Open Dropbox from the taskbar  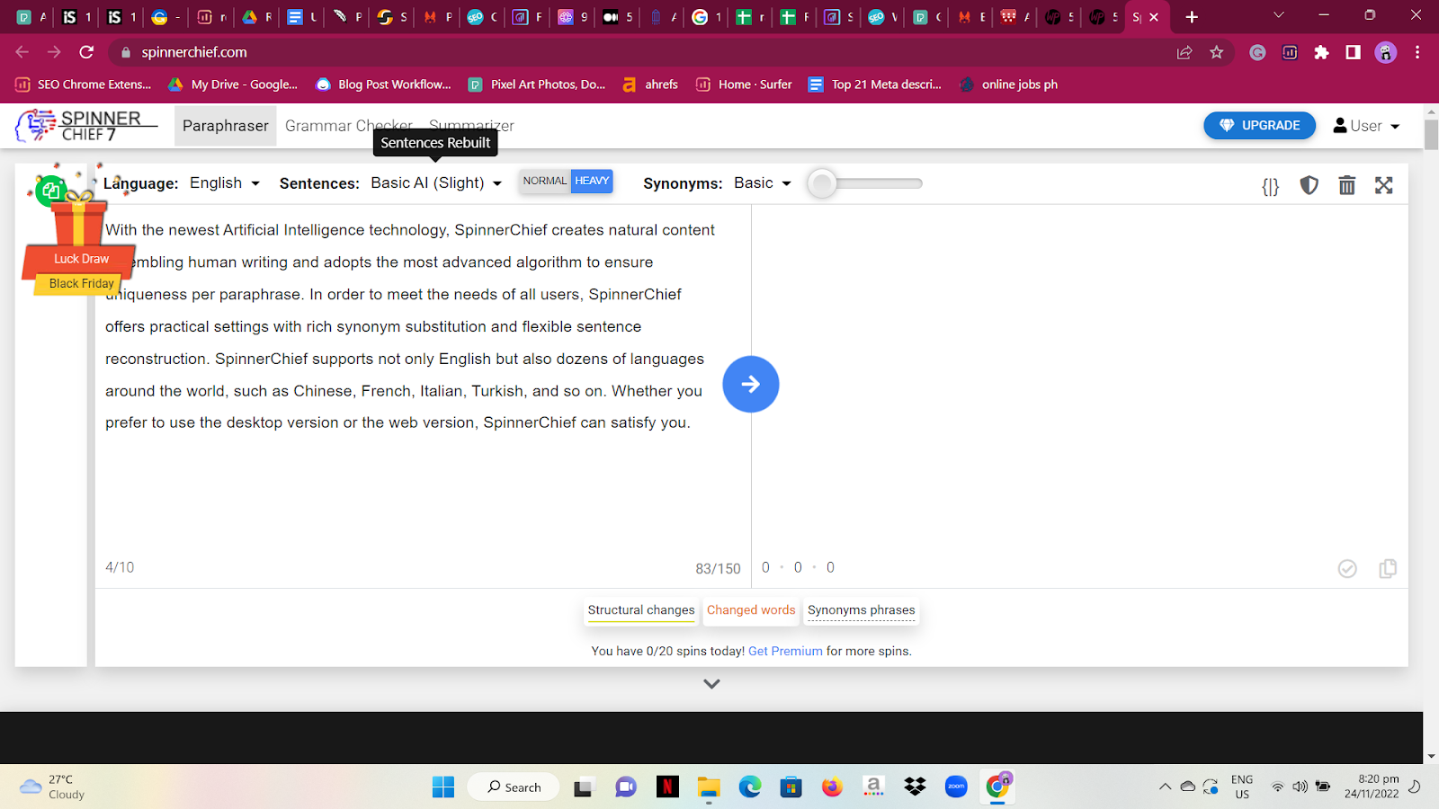tap(915, 787)
